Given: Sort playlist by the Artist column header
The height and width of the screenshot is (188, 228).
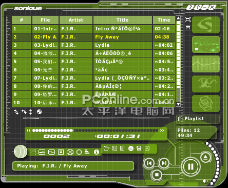Looking at the screenshot, I should coord(76,20).
